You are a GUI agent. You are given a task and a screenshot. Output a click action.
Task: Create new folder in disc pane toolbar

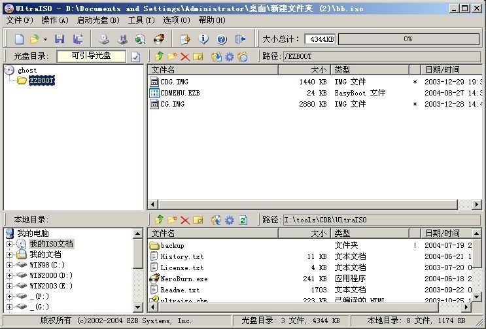click(x=172, y=56)
